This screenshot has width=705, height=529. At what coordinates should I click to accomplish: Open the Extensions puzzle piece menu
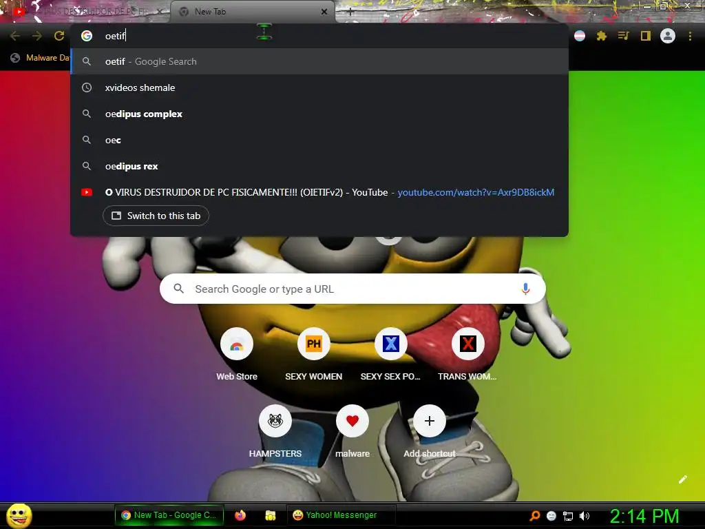(x=601, y=36)
